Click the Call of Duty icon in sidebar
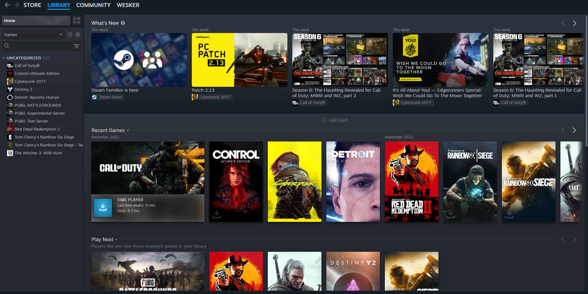Viewport: 588px width, 294px height. point(10,65)
